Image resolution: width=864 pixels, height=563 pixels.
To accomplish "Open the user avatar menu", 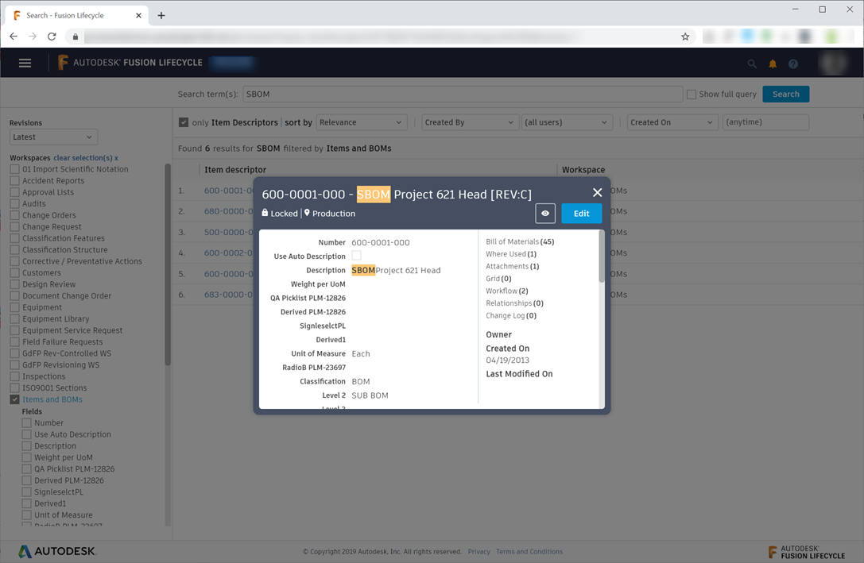I will pyautogui.click(x=833, y=63).
